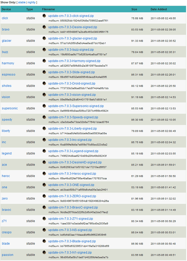Click the icon beside update-cm-7.0.3-Harmony-signed.zip
The image size is (187, 261).
pos(44,61)
